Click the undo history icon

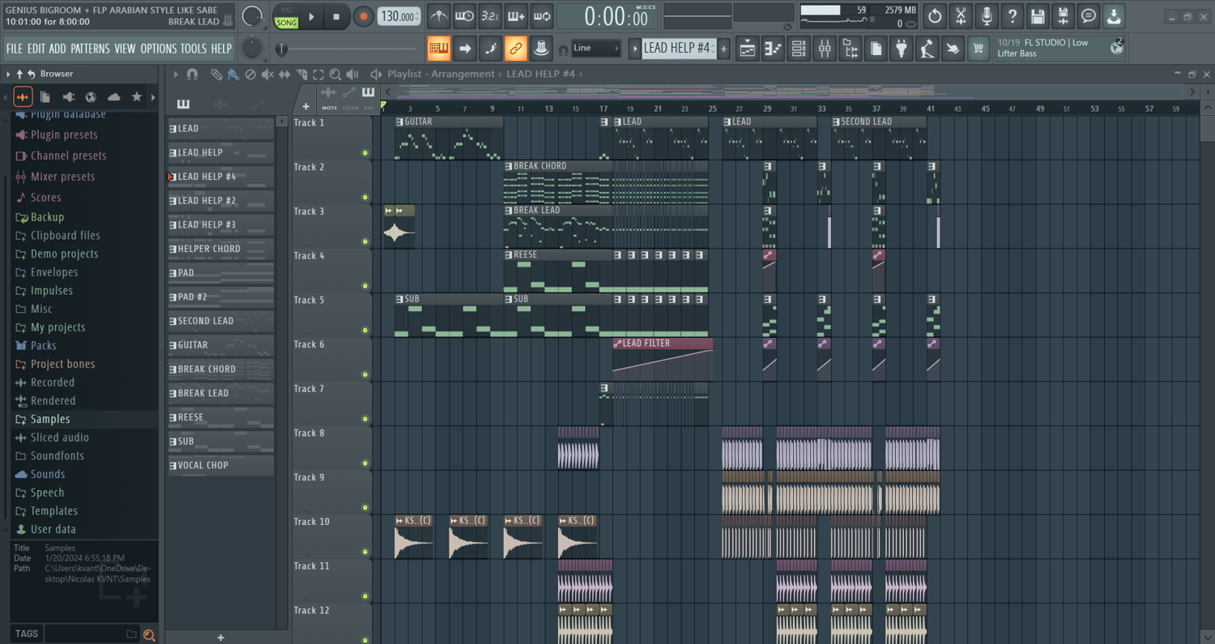[x=935, y=15]
